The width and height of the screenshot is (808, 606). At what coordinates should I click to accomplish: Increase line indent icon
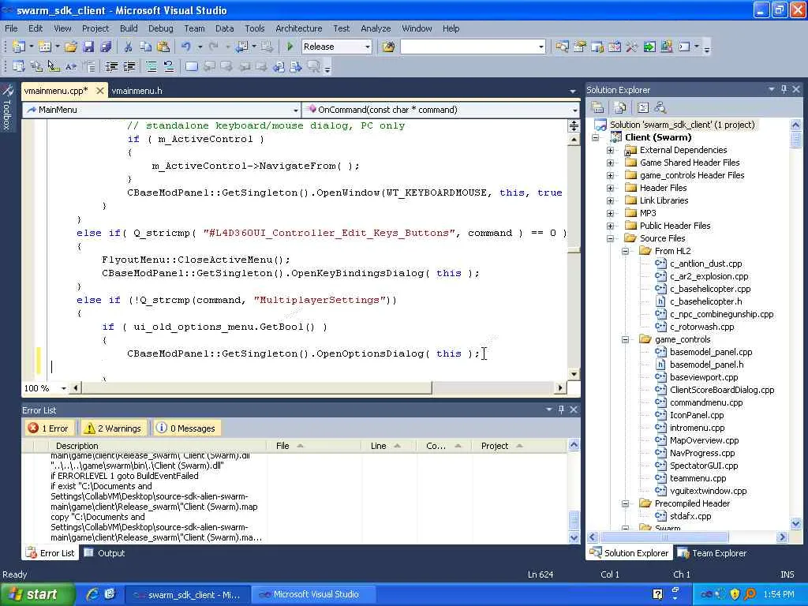[x=129, y=66]
